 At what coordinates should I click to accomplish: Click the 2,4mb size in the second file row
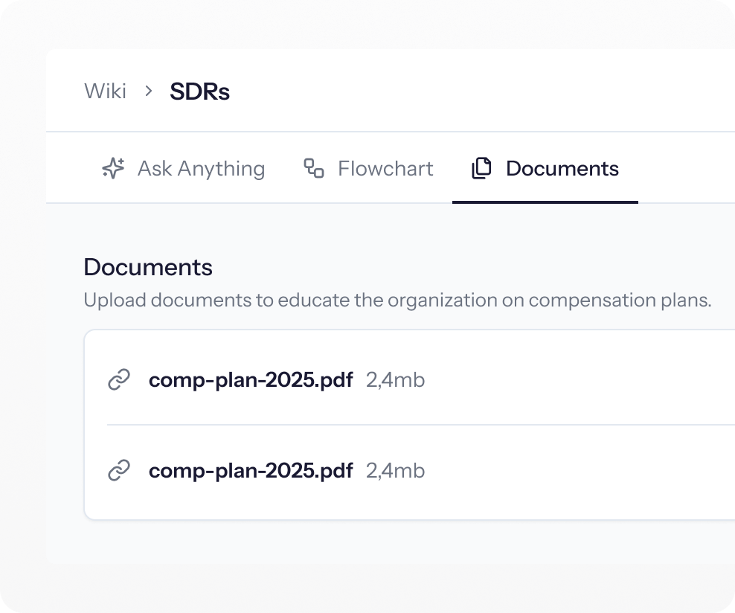[395, 471]
